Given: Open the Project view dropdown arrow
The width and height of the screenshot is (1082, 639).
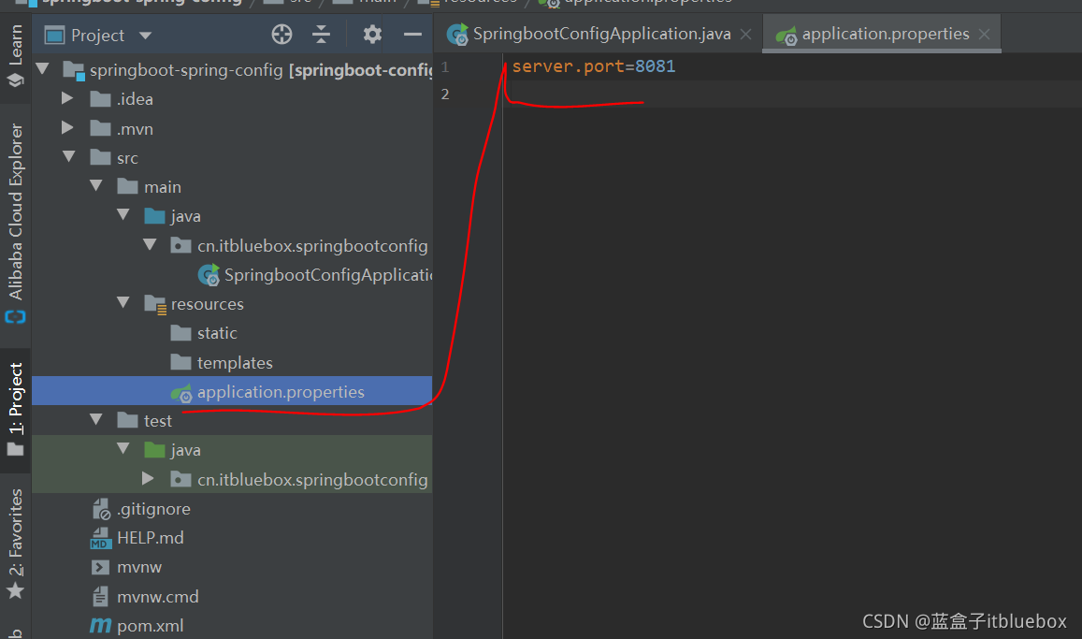Looking at the screenshot, I should pos(145,36).
